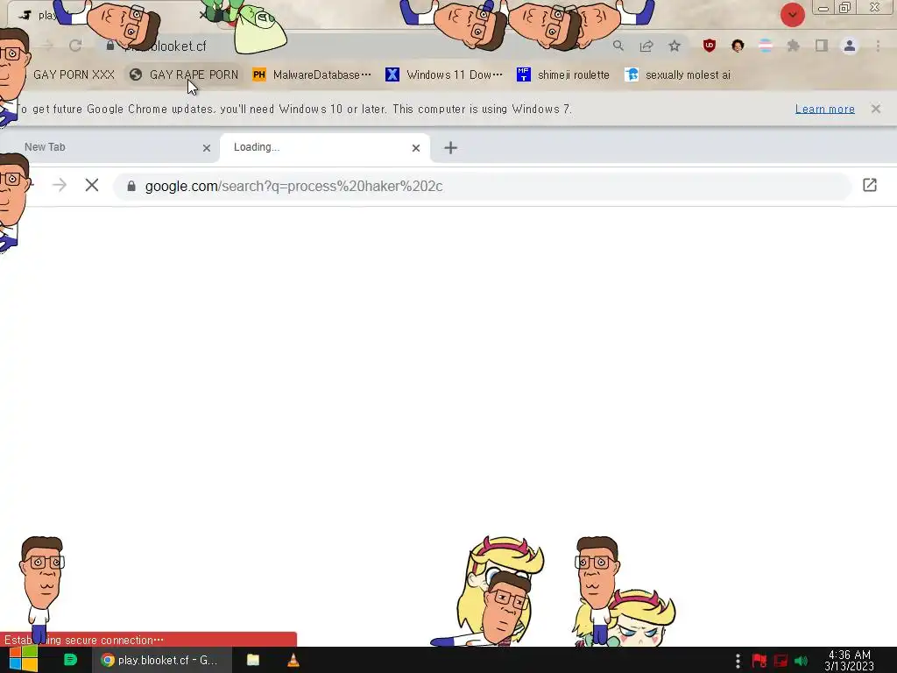Restore down the outer Chrome window
The width and height of the screenshot is (897, 673).
coord(844,7)
